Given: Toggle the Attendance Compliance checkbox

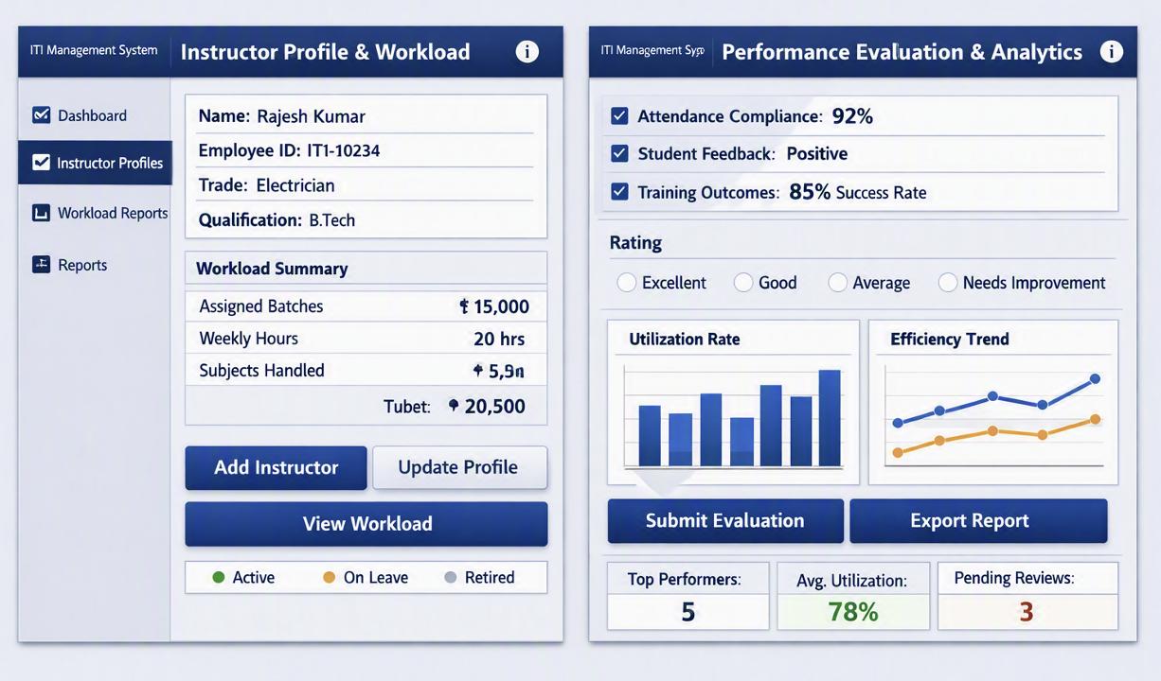Looking at the screenshot, I should [x=619, y=116].
